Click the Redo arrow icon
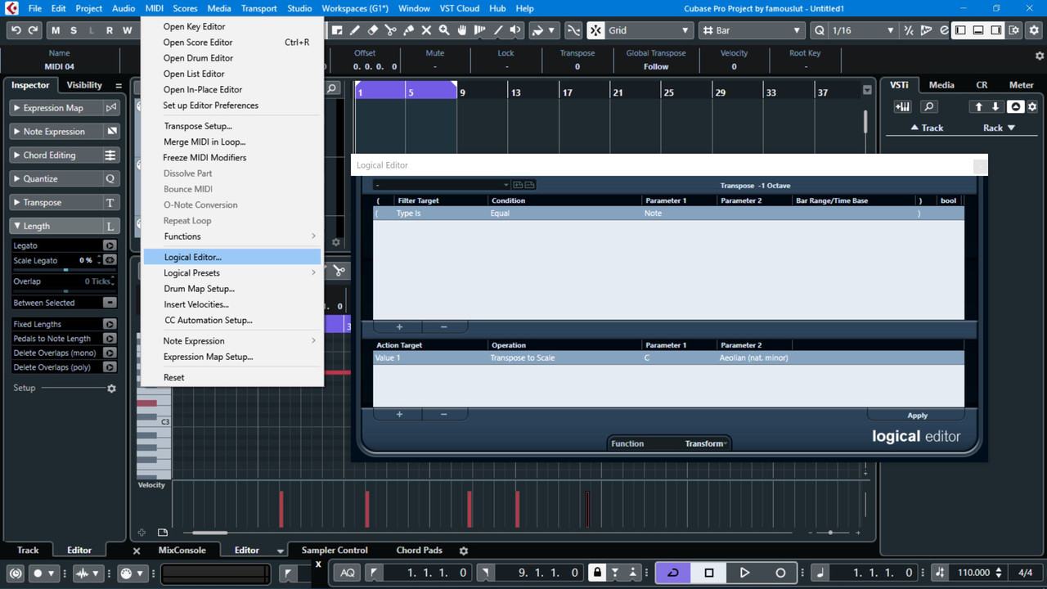Screen dimensions: 1047x589 [33, 30]
